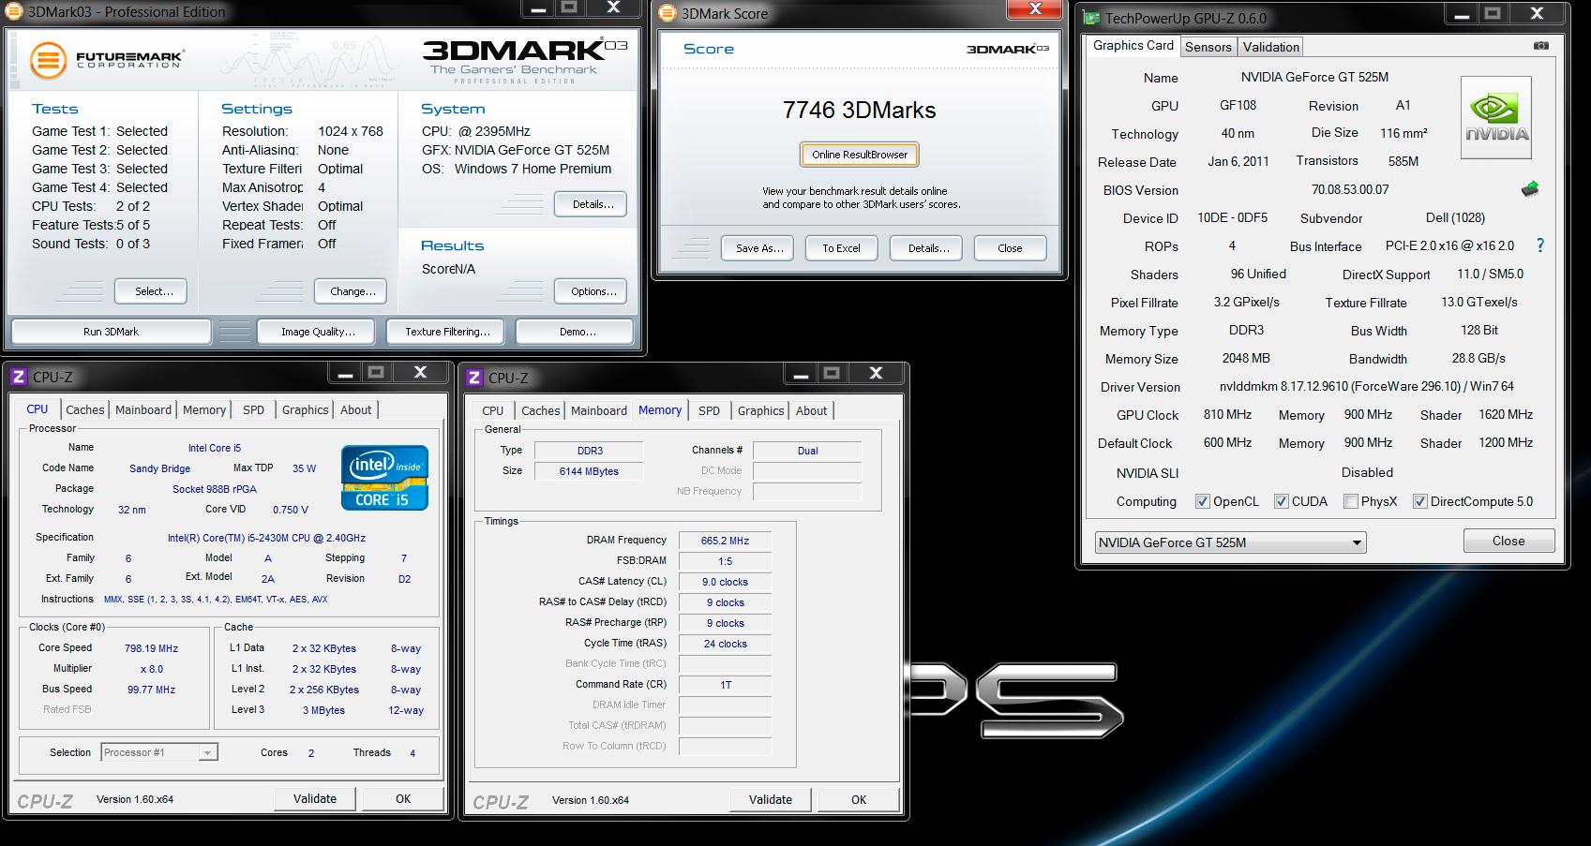Click the GPU-Z screenshot camera icon
This screenshot has width=1591, height=846.
click(x=1540, y=46)
